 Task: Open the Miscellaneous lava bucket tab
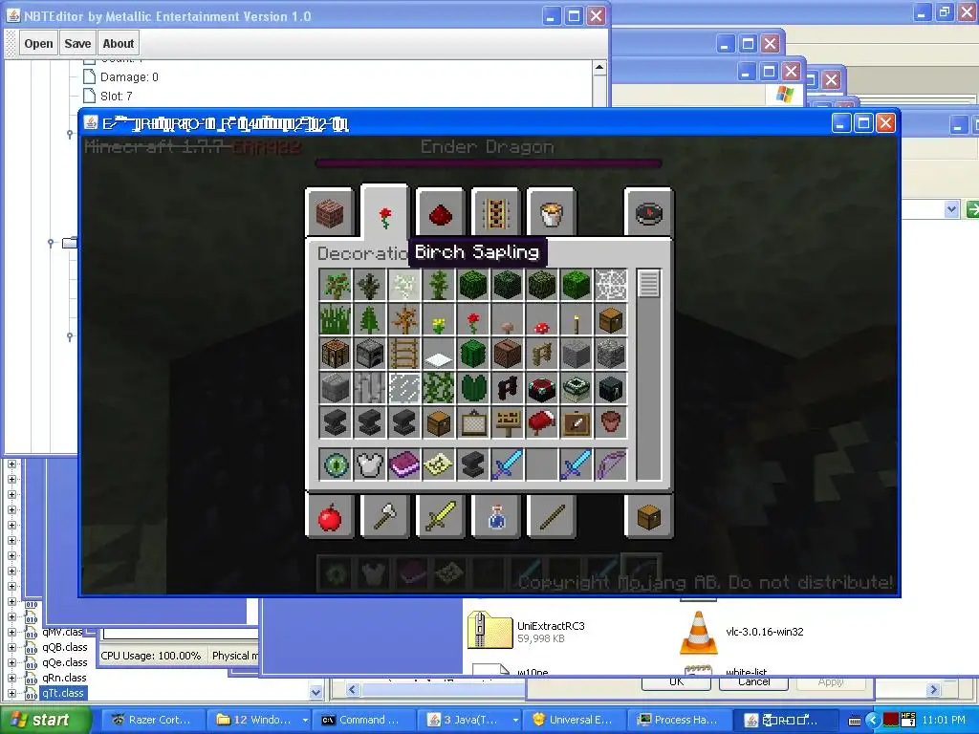tap(552, 213)
